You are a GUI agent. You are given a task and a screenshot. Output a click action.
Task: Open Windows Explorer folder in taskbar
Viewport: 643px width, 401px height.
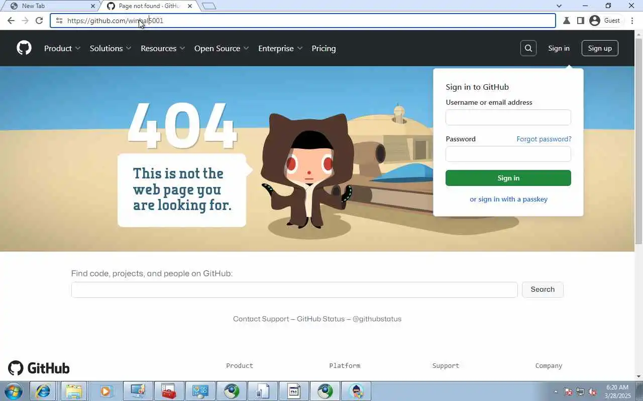click(x=74, y=391)
